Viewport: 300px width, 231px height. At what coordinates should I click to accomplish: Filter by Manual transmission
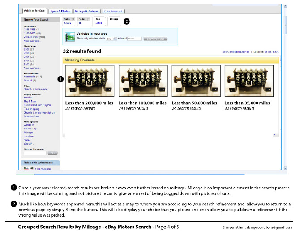click(x=28, y=81)
